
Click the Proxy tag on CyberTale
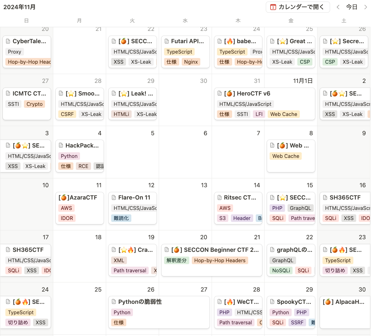point(14,52)
